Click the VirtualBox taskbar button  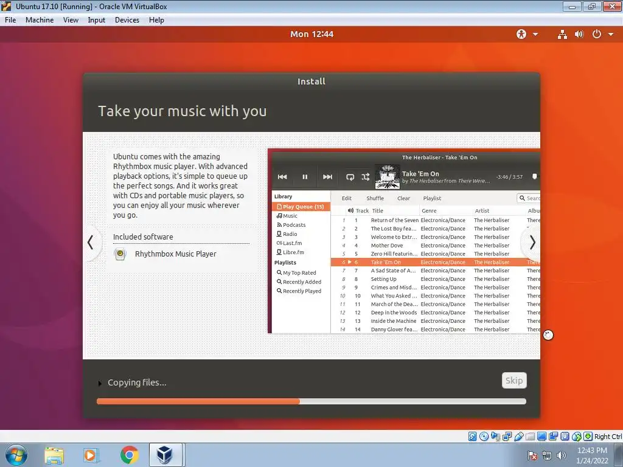click(165, 455)
